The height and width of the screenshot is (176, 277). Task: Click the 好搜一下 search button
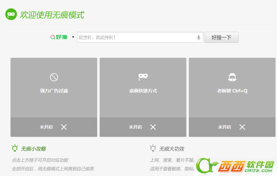(221, 37)
